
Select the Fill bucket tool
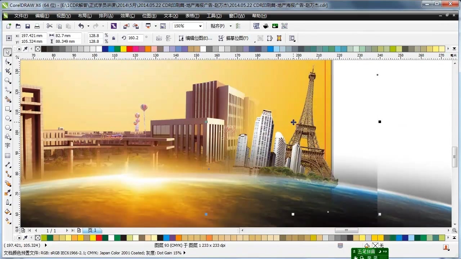(x=8, y=212)
